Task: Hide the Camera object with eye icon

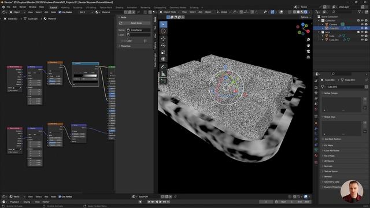Action: [x=362, y=24]
